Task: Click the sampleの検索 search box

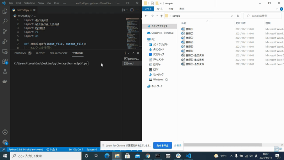Action: point(262,16)
